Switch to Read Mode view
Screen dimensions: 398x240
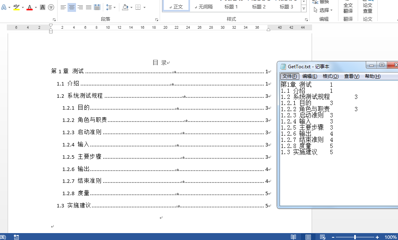(294, 237)
